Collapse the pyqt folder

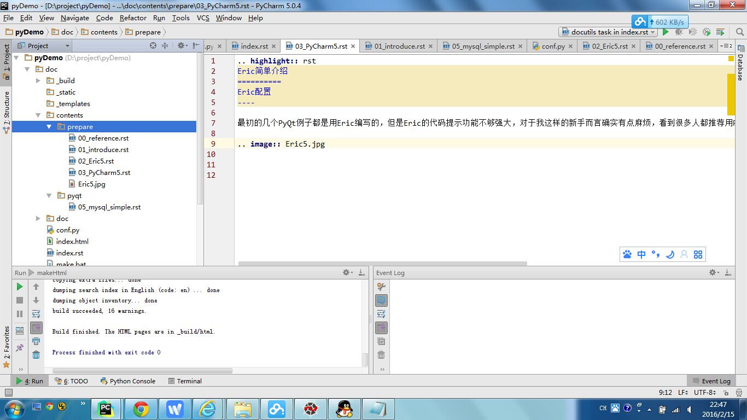click(49, 195)
